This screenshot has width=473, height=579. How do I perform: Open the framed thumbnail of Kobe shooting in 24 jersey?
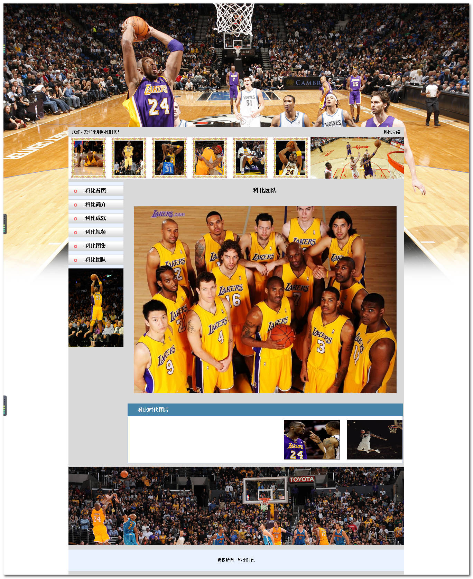click(290, 158)
